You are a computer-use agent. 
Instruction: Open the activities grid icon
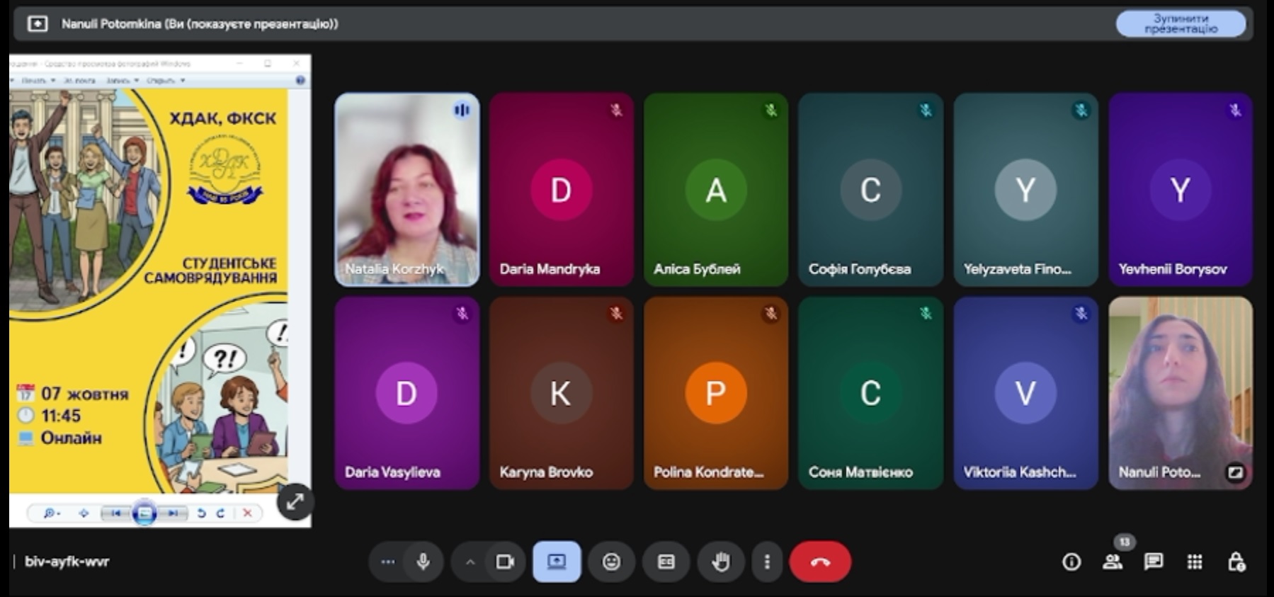[x=1194, y=562]
